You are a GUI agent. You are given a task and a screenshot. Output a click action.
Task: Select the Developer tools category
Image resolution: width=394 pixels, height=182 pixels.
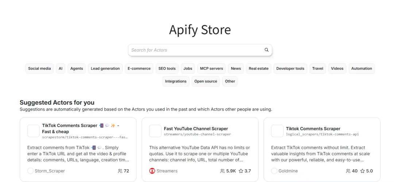290,68
